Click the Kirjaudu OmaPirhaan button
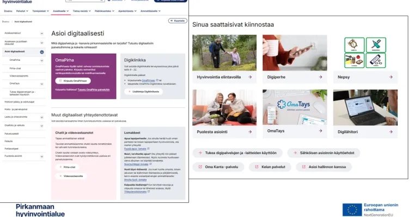This screenshot has width=414, height=217. click(x=73, y=81)
